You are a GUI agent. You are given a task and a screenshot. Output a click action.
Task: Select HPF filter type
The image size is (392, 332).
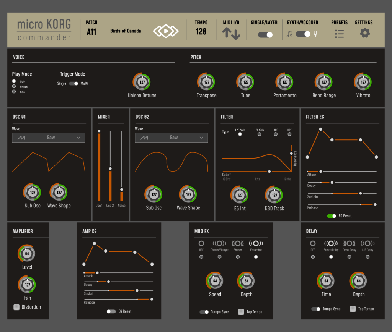[x=289, y=134]
